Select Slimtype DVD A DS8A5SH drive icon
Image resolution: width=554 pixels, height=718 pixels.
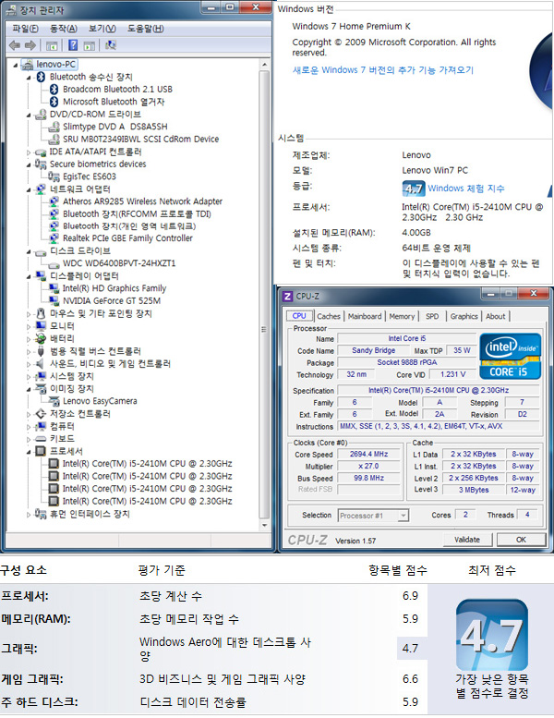(x=54, y=127)
